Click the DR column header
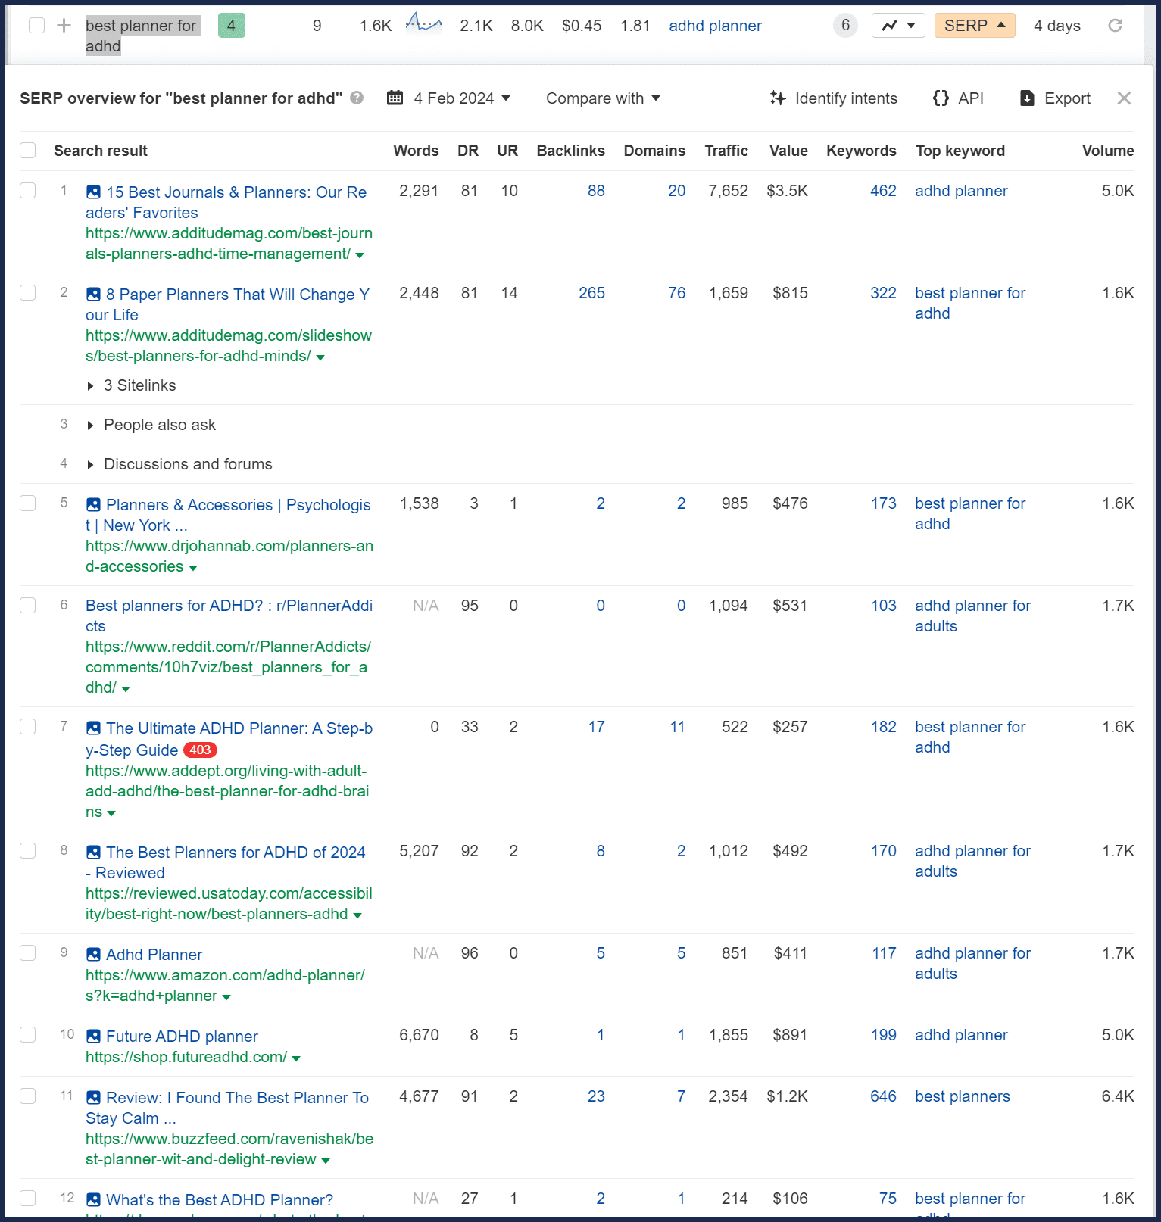1161x1222 pixels. coord(468,151)
